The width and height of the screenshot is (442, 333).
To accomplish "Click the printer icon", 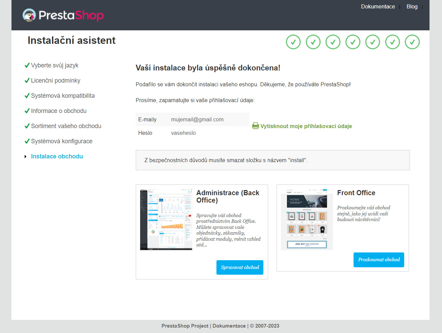I will coord(256,126).
